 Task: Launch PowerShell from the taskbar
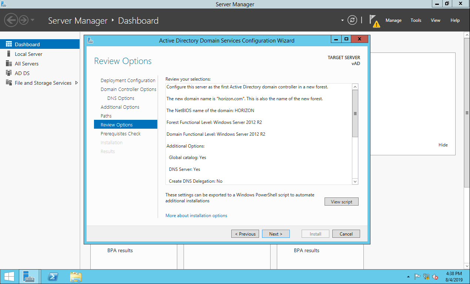click(53, 277)
